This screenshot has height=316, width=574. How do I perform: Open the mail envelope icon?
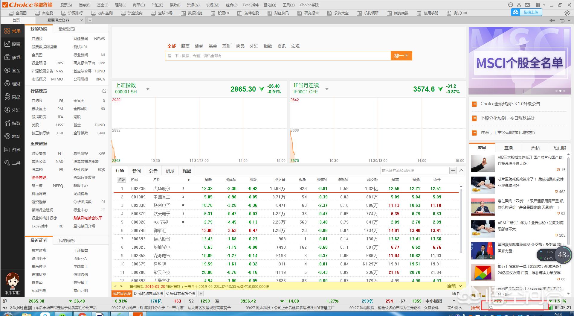(527, 5)
